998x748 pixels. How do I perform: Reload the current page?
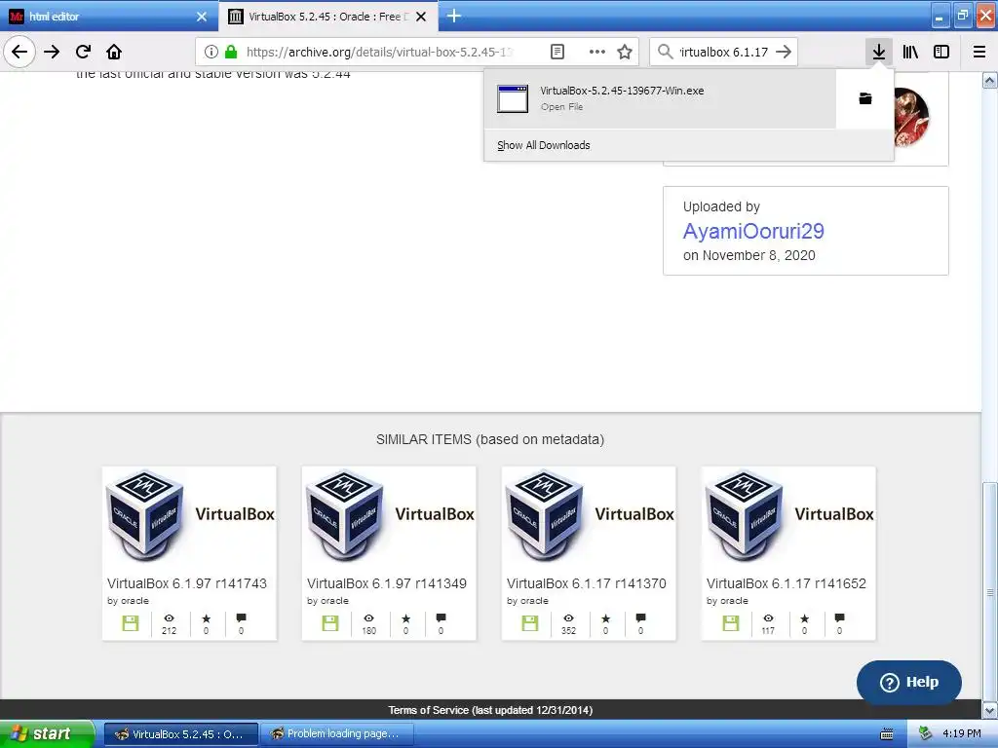84,52
